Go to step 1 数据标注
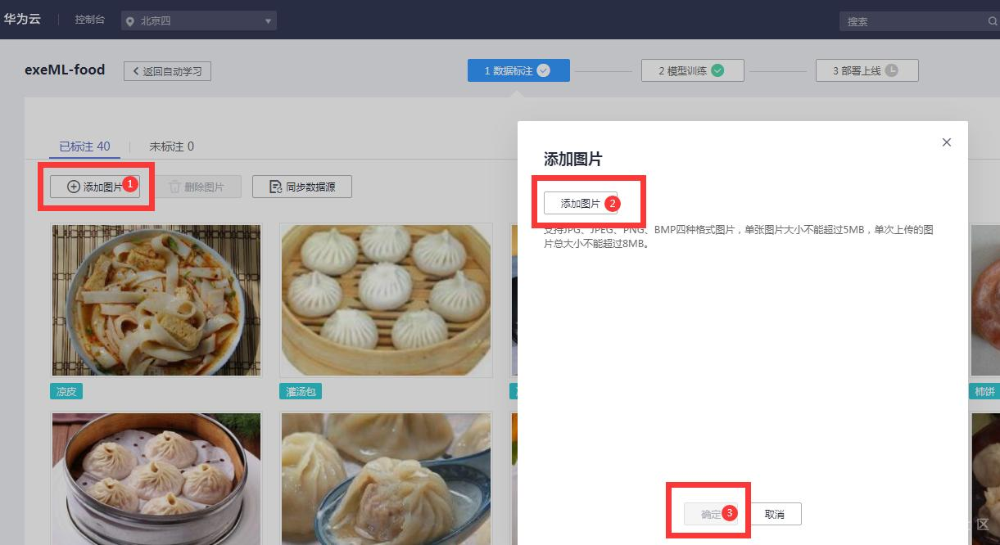1000x545 pixels. [x=518, y=70]
